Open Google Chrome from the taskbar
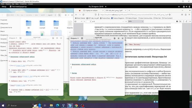 coord(76,105)
